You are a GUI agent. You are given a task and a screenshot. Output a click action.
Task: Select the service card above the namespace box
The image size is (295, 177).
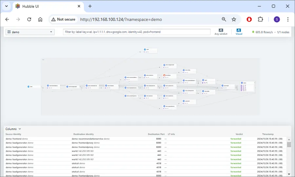(150, 50)
